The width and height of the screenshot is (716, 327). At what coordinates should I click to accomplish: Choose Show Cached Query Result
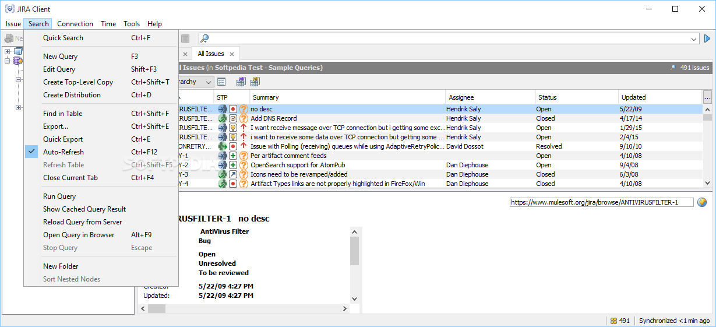click(100, 209)
